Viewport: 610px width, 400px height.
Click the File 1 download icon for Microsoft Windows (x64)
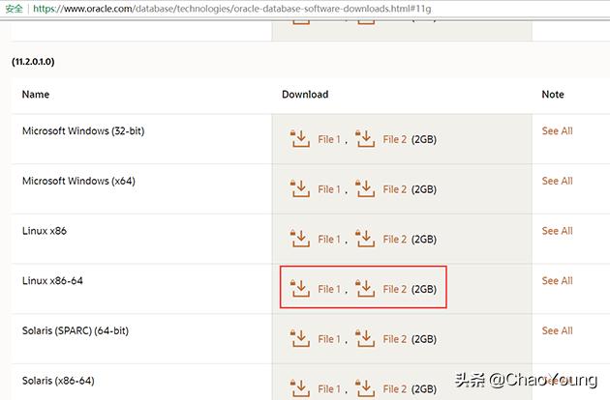click(300, 188)
